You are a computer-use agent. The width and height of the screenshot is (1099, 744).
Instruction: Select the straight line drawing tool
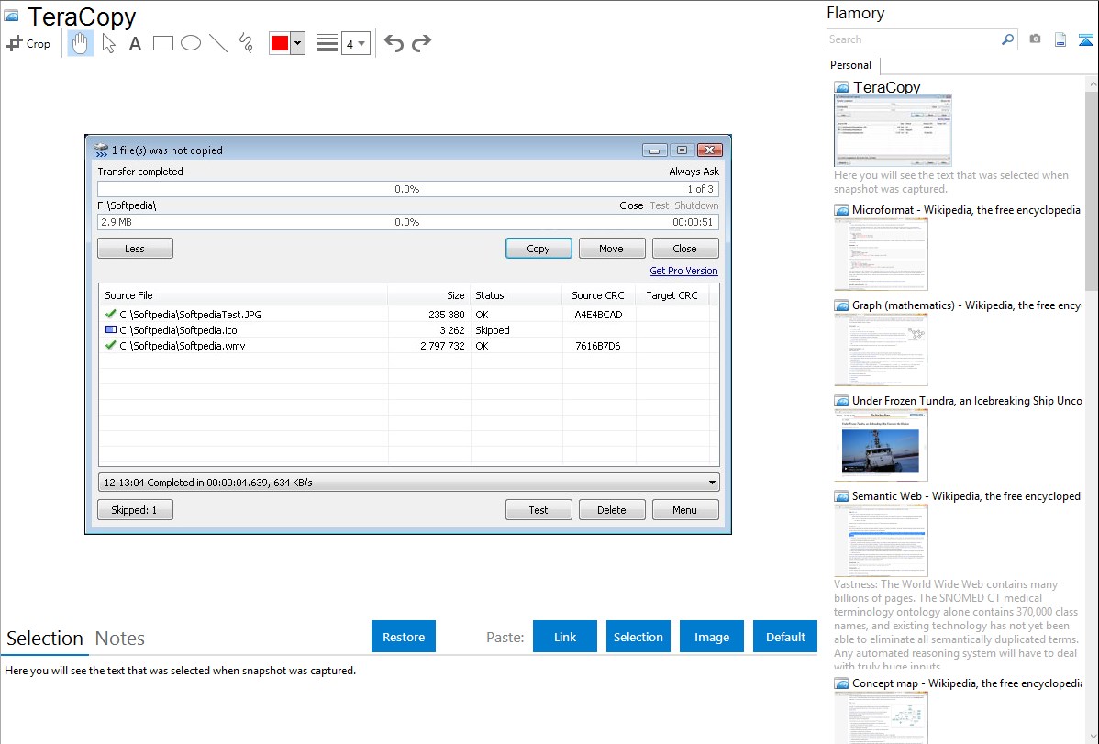pyautogui.click(x=218, y=43)
